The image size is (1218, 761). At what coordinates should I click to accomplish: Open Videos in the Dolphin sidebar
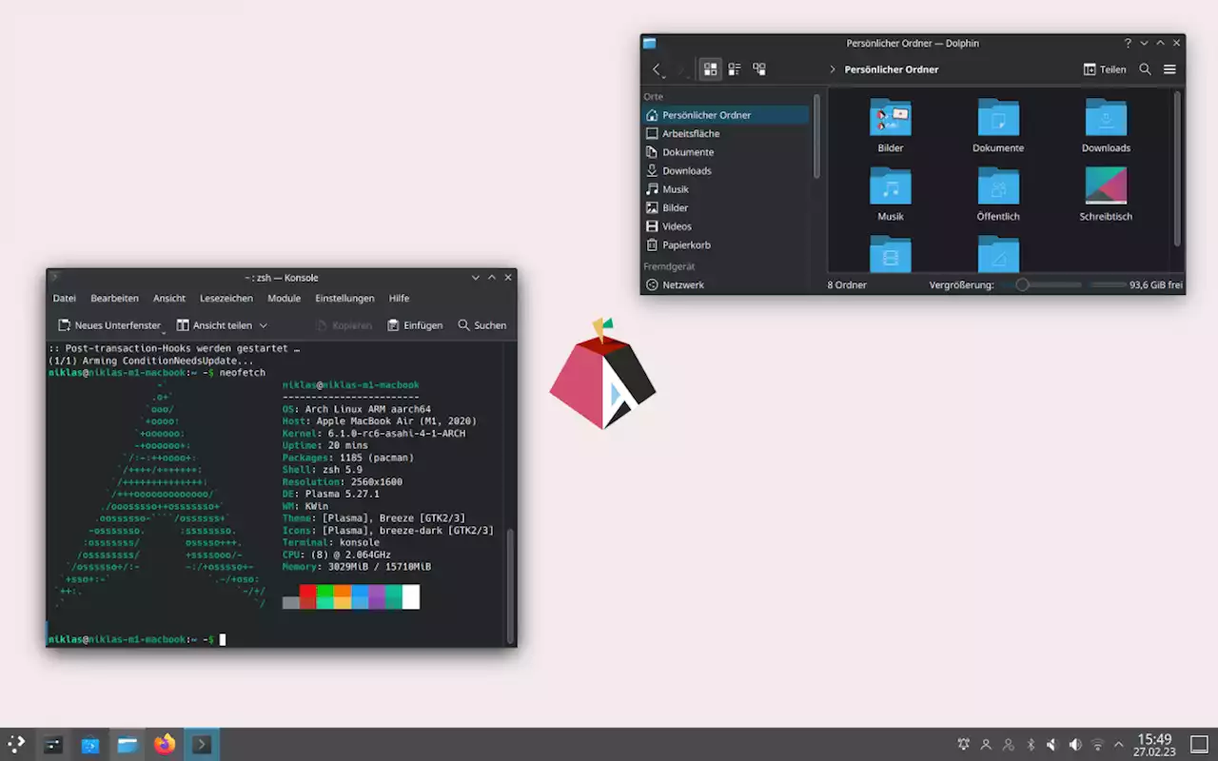pos(725,226)
